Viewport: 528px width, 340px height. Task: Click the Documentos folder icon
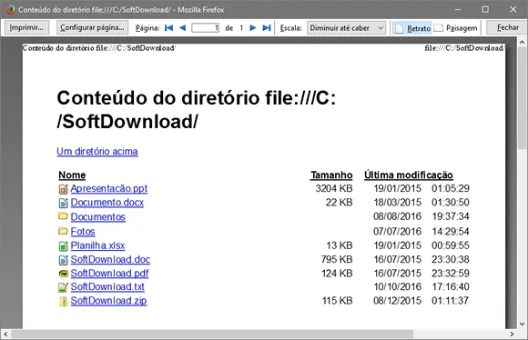tap(63, 215)
